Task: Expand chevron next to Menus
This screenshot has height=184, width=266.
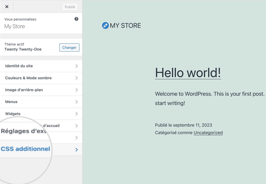Action: (76, 102)
